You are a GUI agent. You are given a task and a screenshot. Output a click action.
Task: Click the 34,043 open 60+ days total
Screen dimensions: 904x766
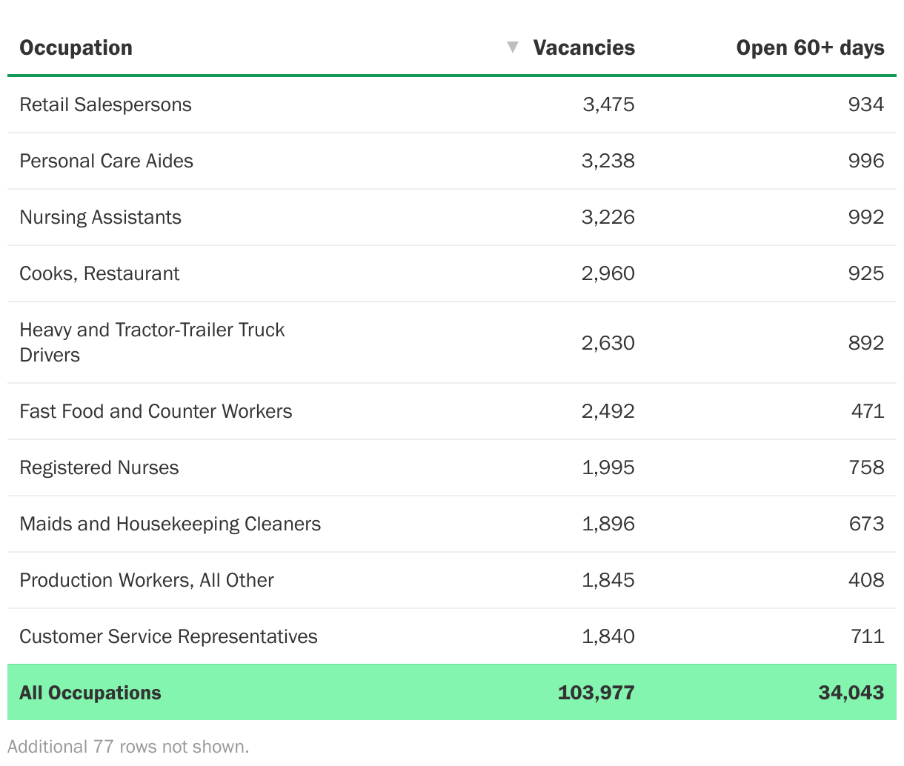[x=851, y=693]
